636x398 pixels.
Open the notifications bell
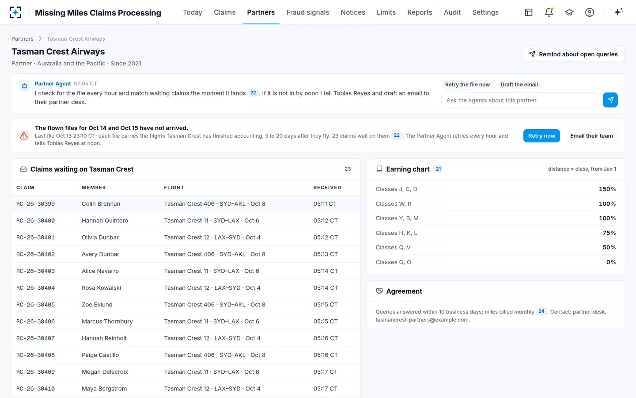549,12
